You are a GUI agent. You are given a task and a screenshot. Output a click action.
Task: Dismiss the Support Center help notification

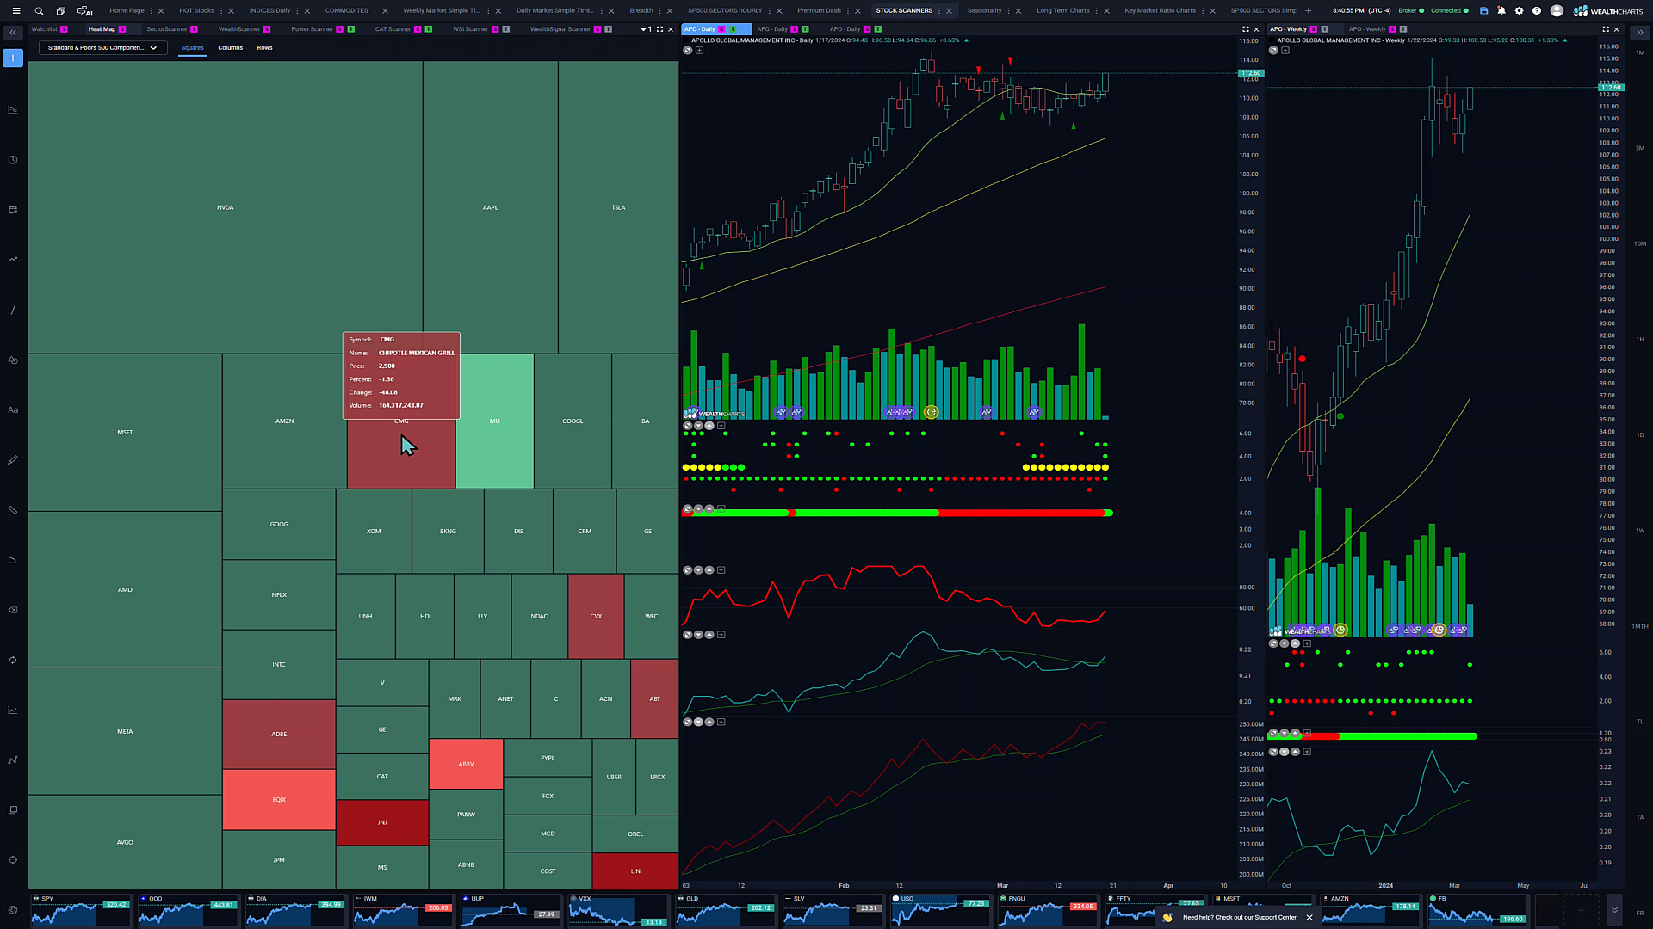click(1309, 918)
